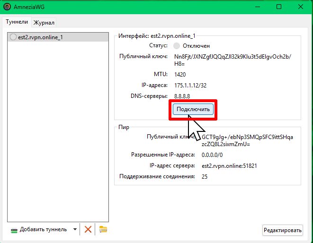The height and width of the screenshot is (243, 313).
Task: Open tunnel editor with Редактировать button
Action: [282, 230]
